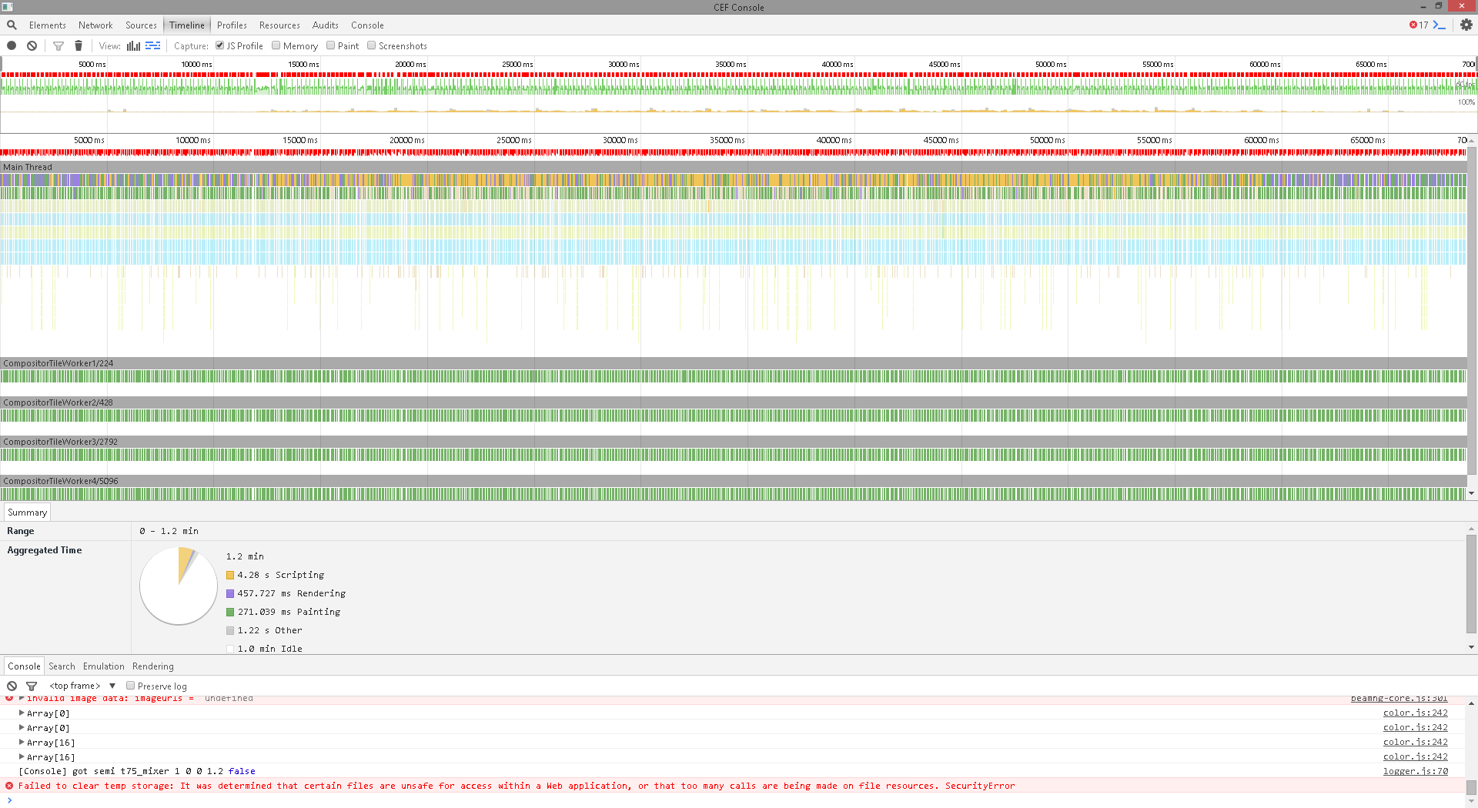Viewport: 1478px width, 808px height.
Task: Select the drawer Console tab
Action: pos(24,666)
